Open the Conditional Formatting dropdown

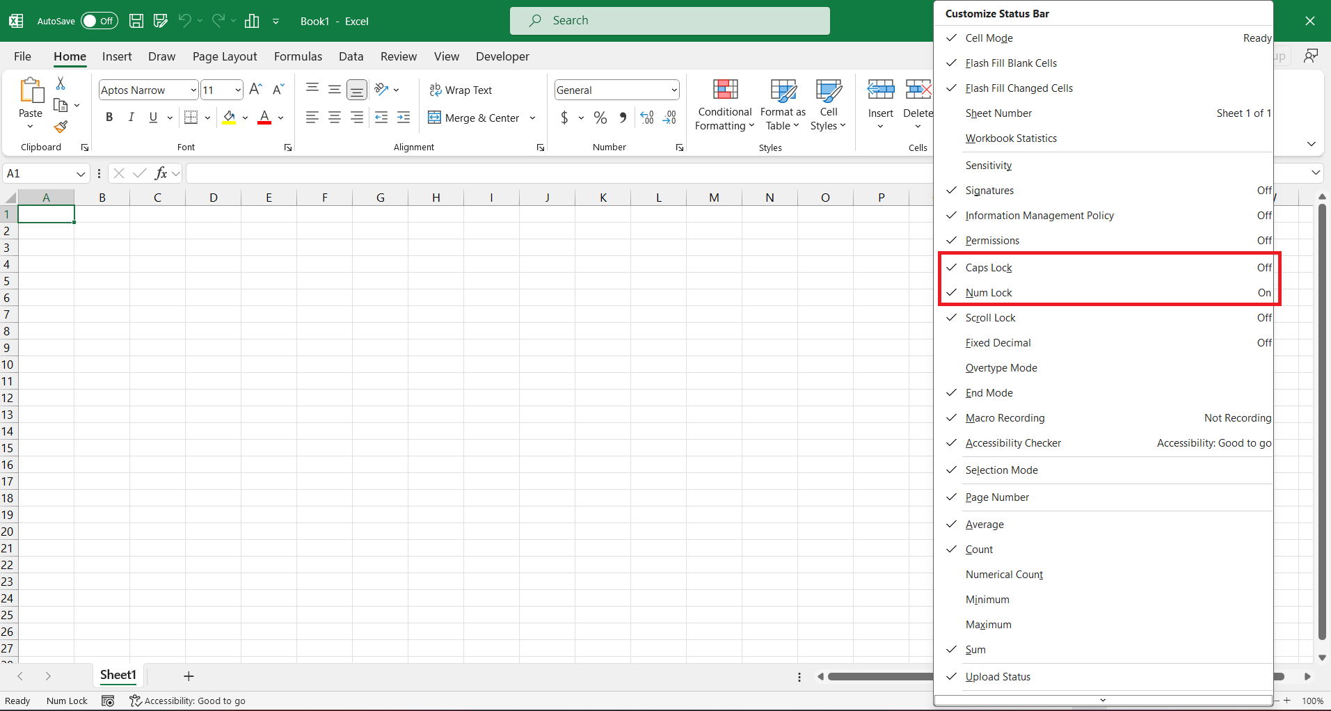click(724, 105)
